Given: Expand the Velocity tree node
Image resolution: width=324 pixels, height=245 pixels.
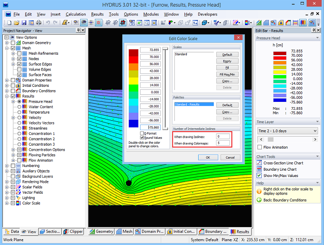Looking at the screenshot, I should tap(13, 118).
